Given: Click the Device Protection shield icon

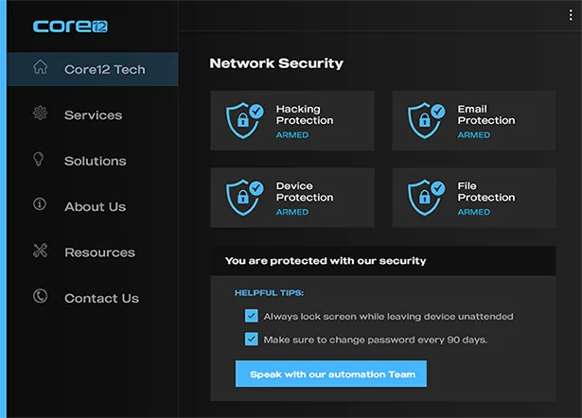Looking at the screenshot, I should (245, 198).
